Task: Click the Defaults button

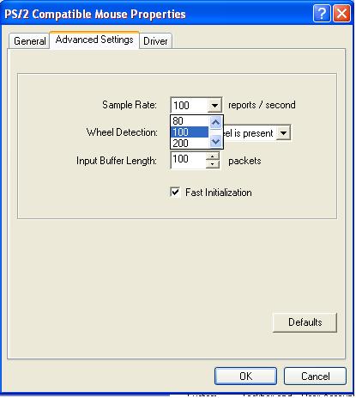Action: tap(305, 322)
